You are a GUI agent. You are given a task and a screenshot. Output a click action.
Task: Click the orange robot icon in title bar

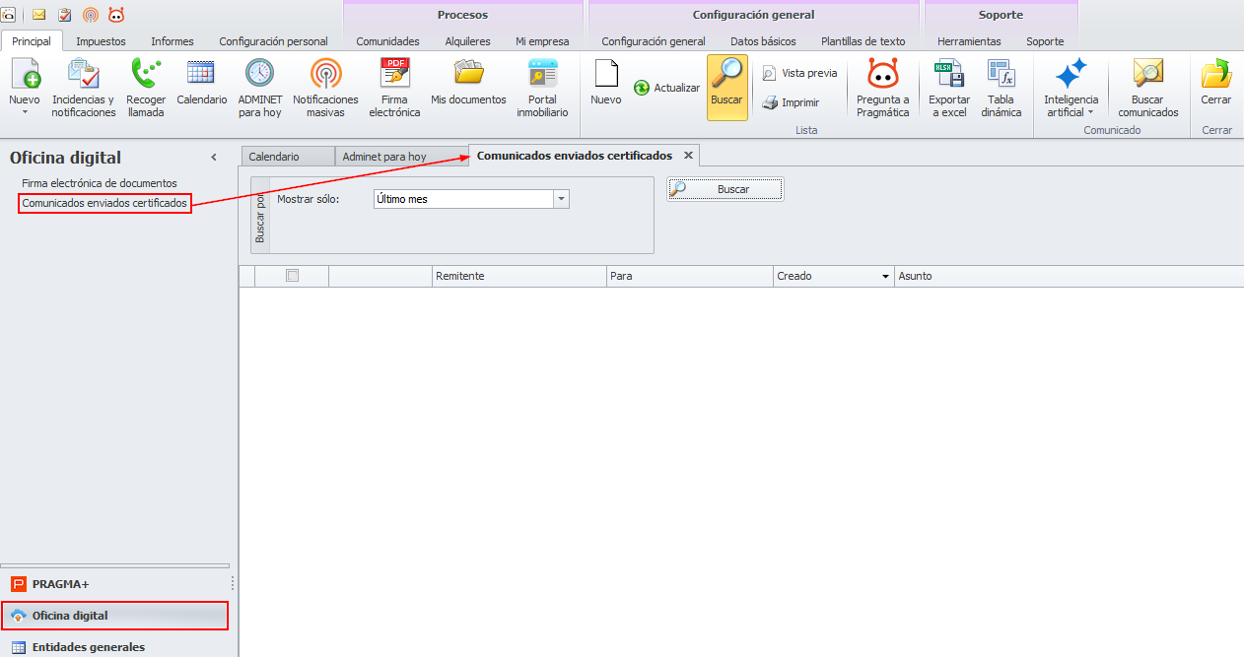coord(116,14)
